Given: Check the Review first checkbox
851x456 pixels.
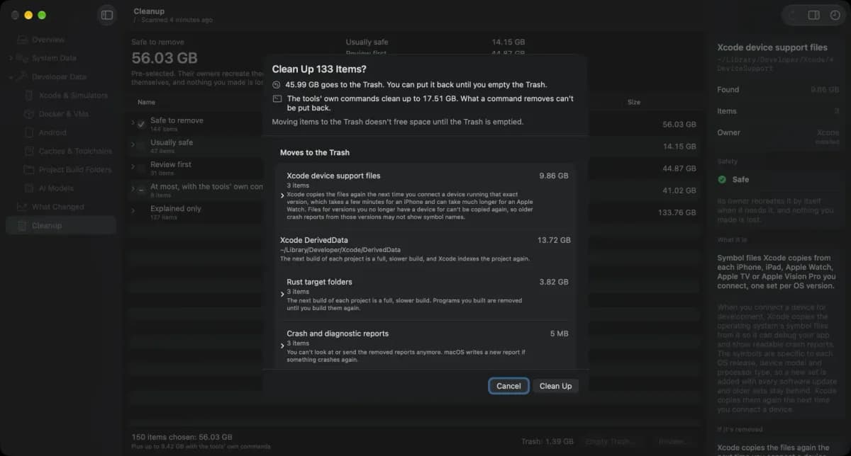Looking at the screenshot, I should tap(141, 168).
